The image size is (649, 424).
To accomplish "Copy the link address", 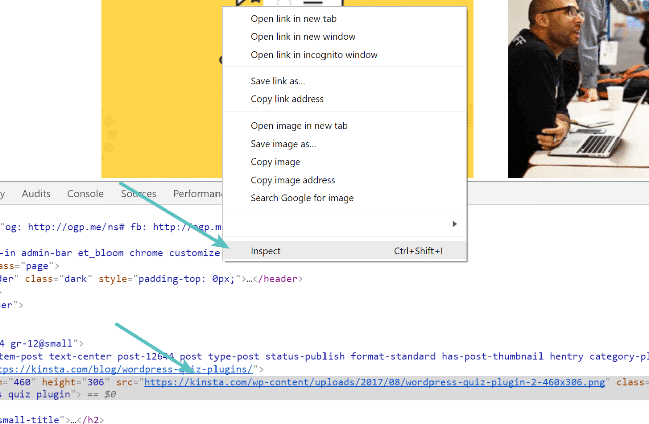I will tap(287, 99).
